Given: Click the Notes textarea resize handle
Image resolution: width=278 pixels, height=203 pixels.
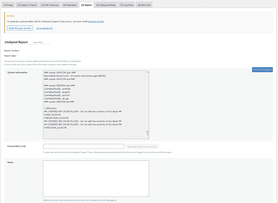Looking at the screenshot, I should click(148, 195).
